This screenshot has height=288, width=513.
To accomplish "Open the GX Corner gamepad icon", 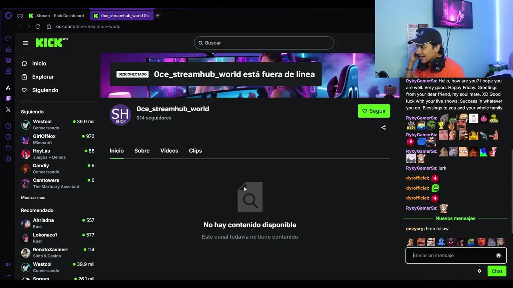I will [20, 16].
